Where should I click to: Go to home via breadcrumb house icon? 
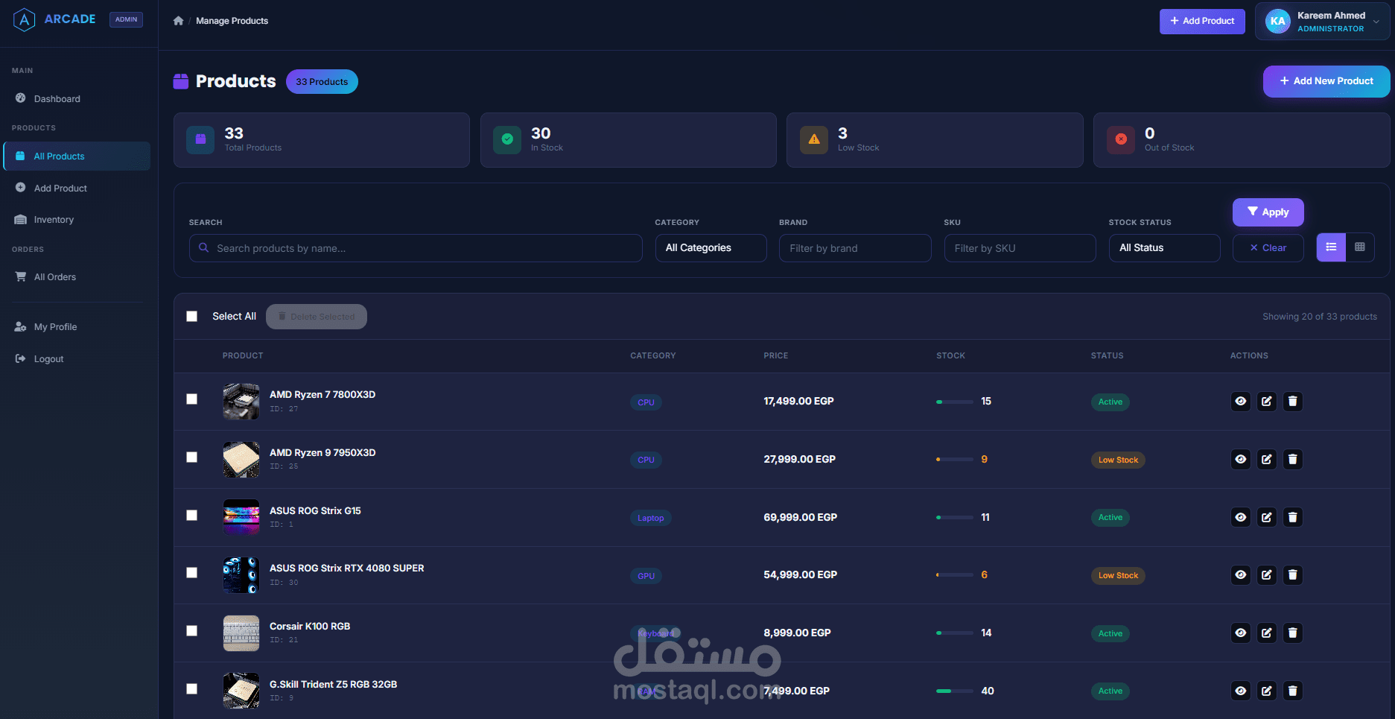point(178,21)
